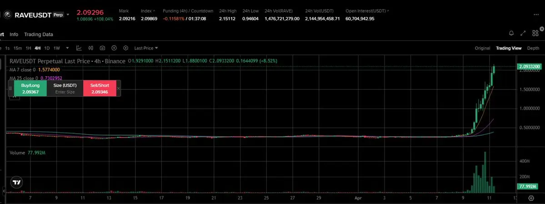The image size is (545, 204).
Task: Open the layout widgets grid icon
Action: (x=535, y=33)
